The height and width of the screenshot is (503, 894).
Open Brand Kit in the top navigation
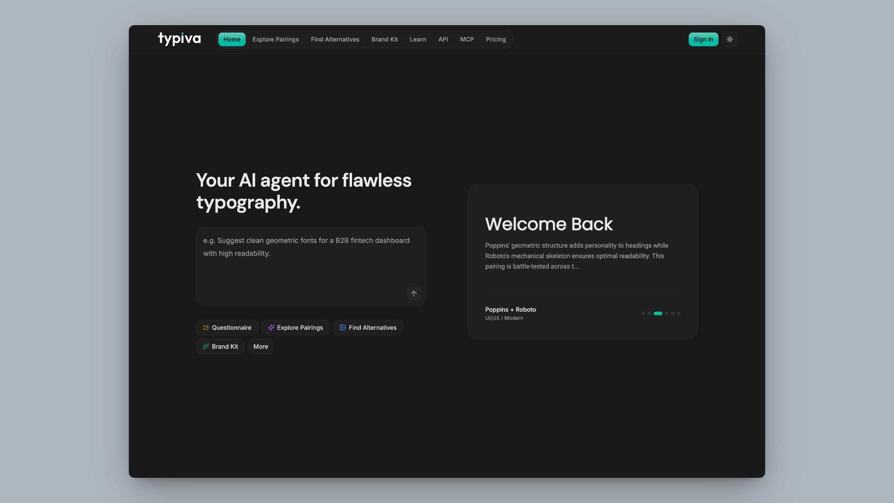point(385,40)
